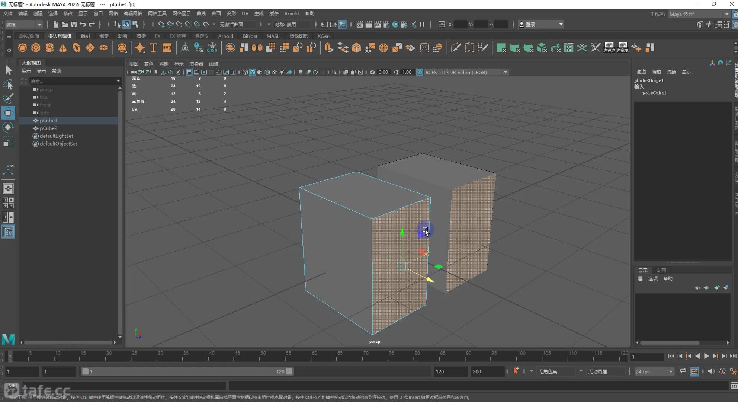
Task: Click polyCube1 input node in Channel Box
Action: point(654,93)
